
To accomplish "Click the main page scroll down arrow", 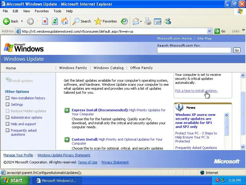I will [x=243, y=147].
